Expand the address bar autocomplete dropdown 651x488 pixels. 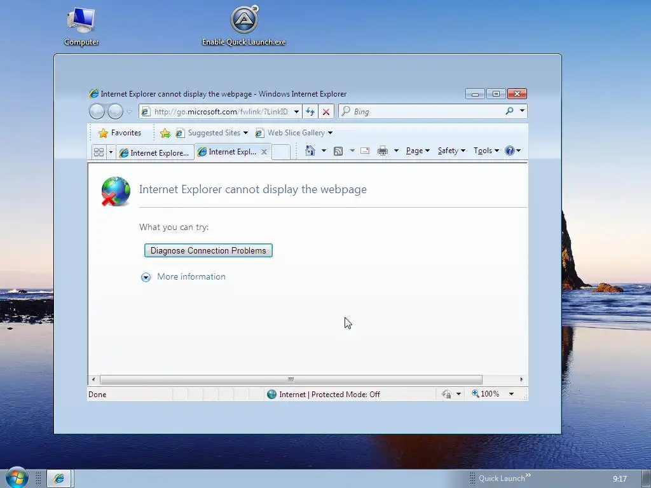coord(296,112)
